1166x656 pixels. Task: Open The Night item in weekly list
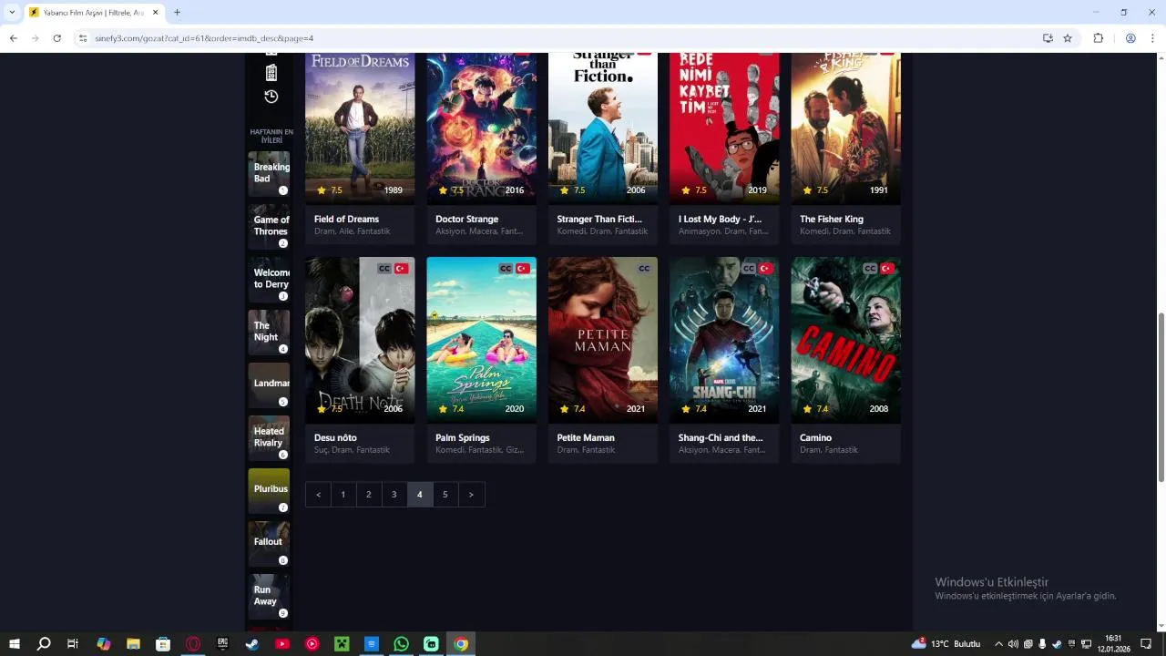pos(269,333)
